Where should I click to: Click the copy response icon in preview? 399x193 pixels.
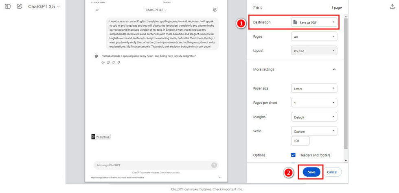click(x=108, y=62)
